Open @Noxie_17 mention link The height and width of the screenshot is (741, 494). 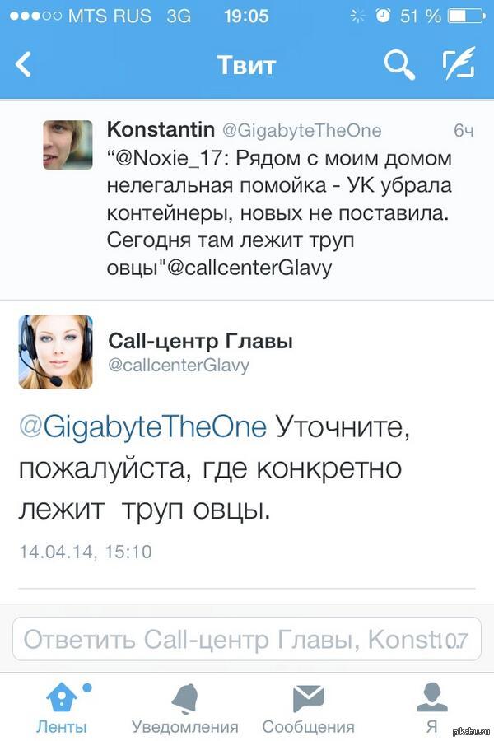pos(172,157)
